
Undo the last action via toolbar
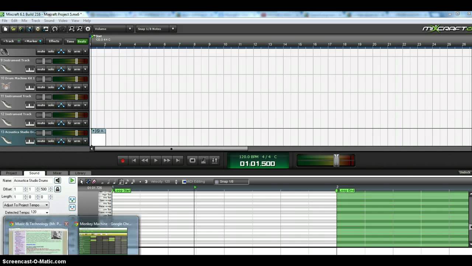point(55,29)
